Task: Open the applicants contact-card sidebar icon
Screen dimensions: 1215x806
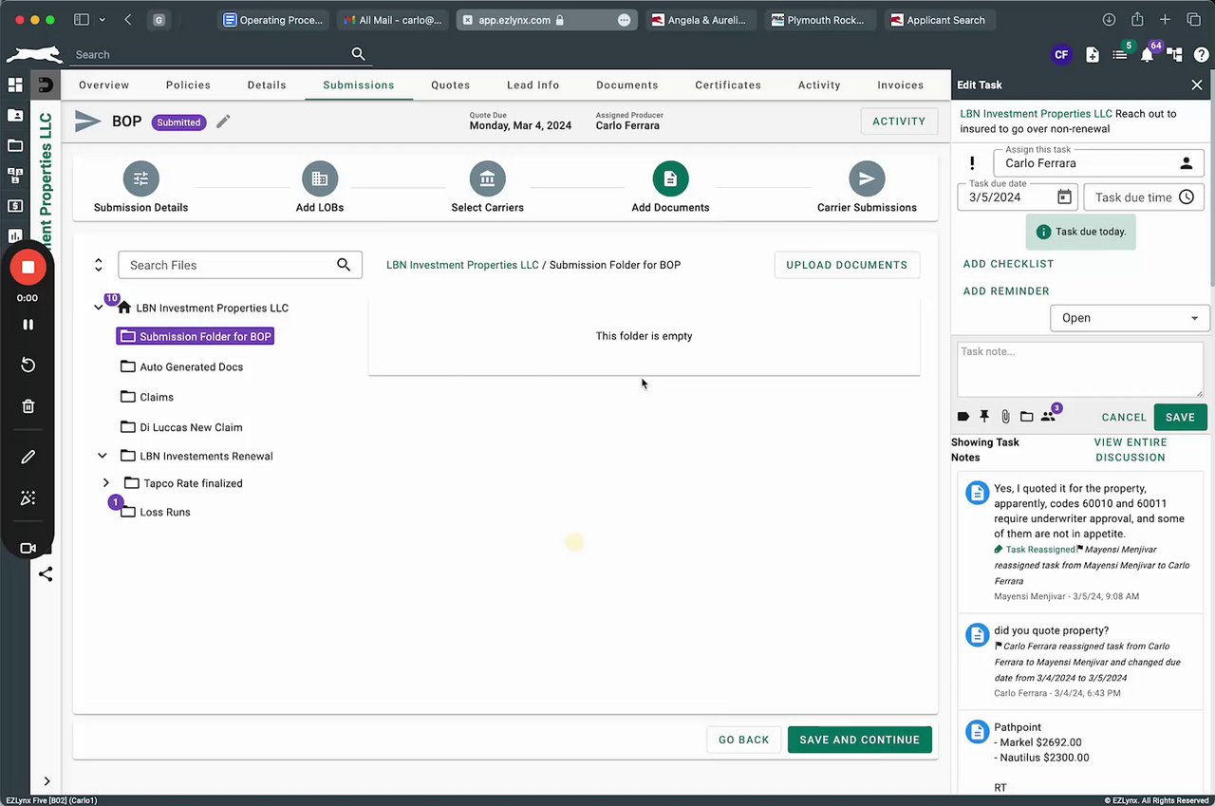Action: [x=15, y=115]
